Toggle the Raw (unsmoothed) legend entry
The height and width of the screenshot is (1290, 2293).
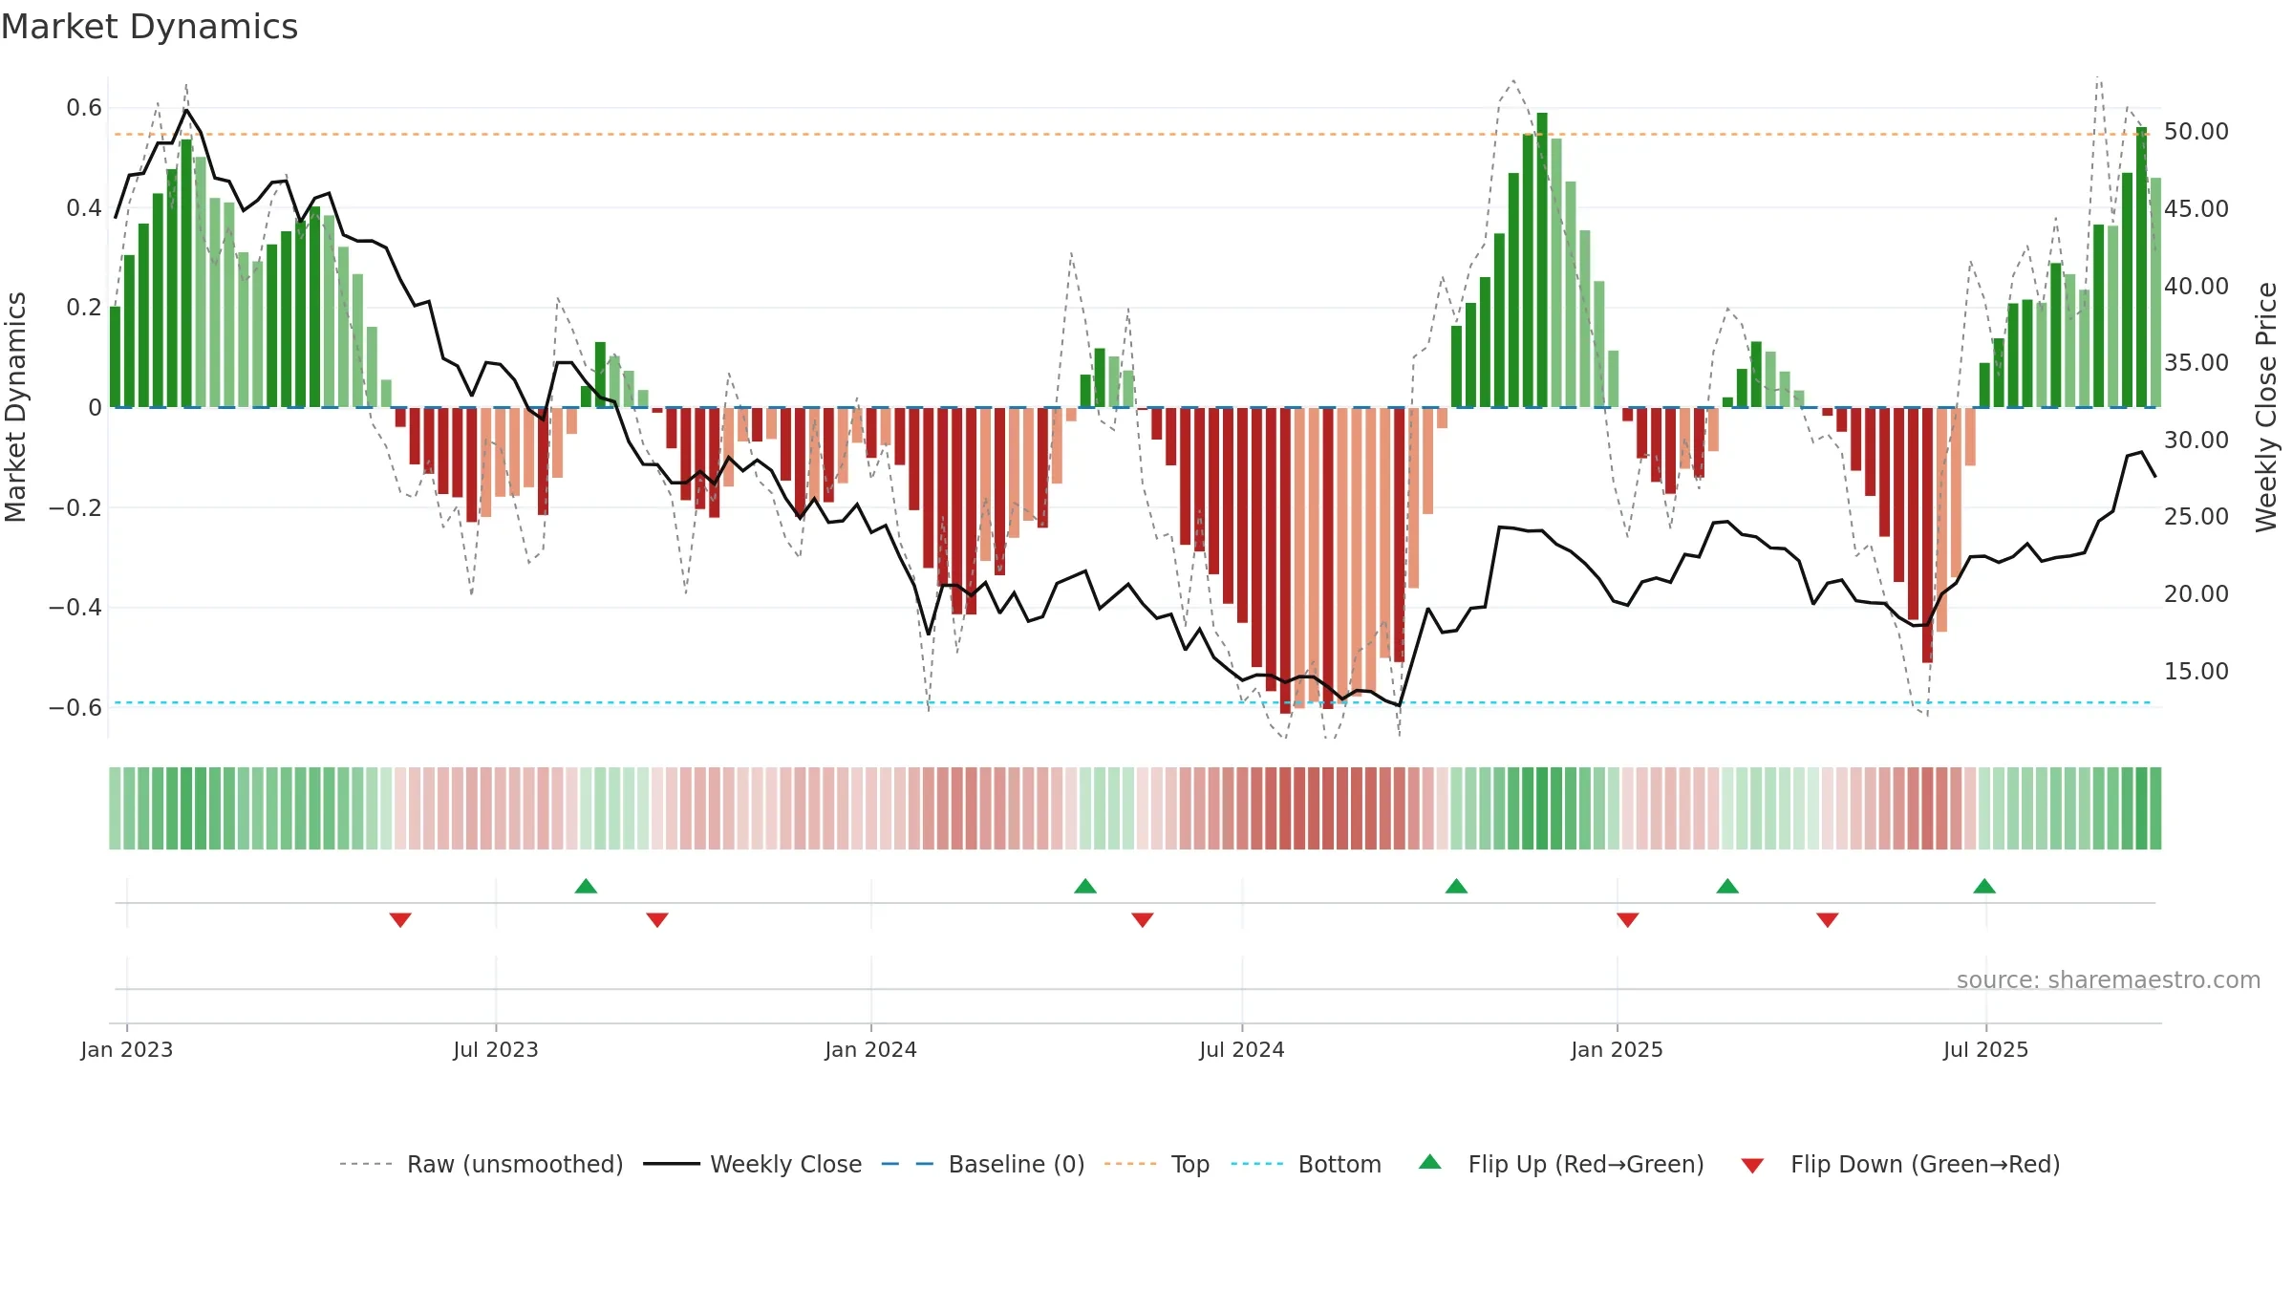[x=482, y=1164]
